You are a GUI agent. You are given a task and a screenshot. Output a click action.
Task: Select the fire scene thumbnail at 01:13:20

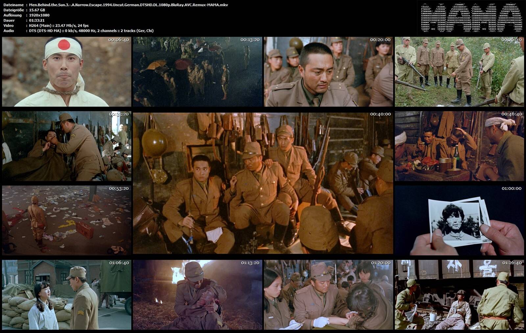[198, 295]
